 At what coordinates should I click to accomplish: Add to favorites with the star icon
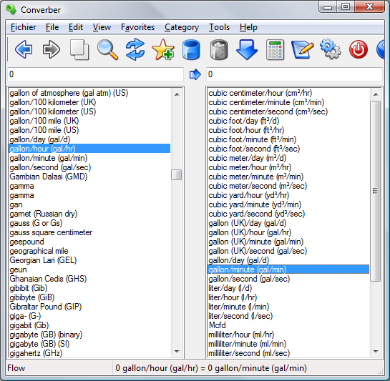pos(163,49)
